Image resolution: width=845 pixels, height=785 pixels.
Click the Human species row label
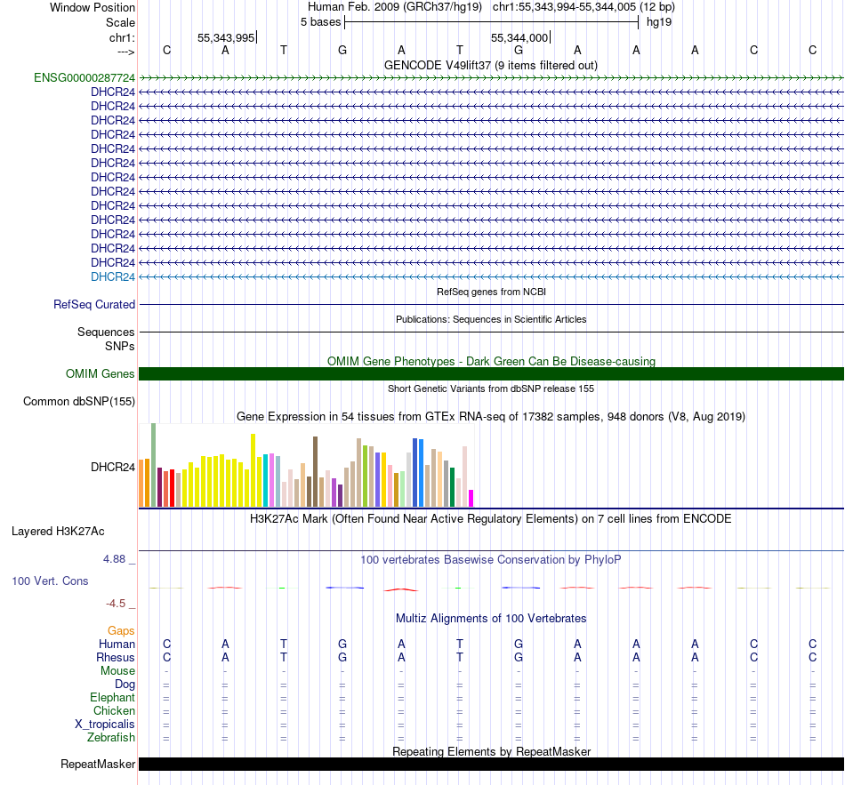point(117,644)
